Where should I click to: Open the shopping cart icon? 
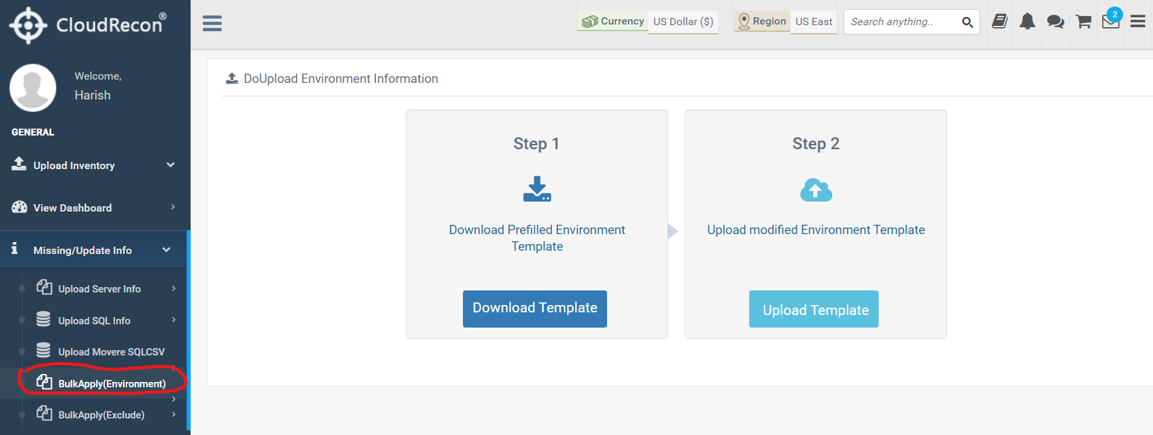pyautogui.click(x=1083, y=22)
